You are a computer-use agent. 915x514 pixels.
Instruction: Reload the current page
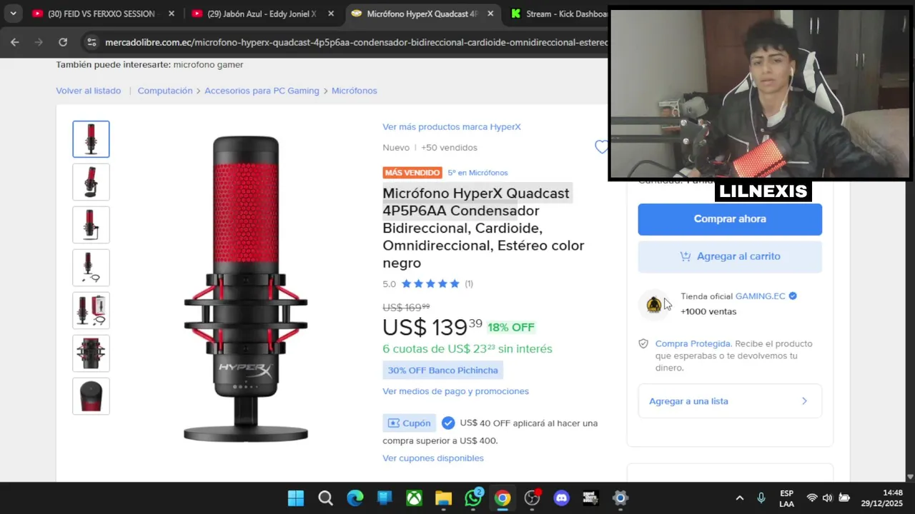[x=63, y=42]
